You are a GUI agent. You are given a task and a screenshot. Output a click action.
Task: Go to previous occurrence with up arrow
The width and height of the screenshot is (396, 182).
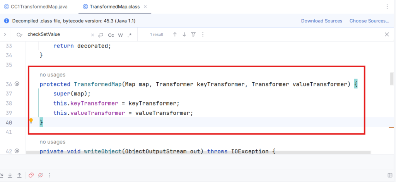175,34
